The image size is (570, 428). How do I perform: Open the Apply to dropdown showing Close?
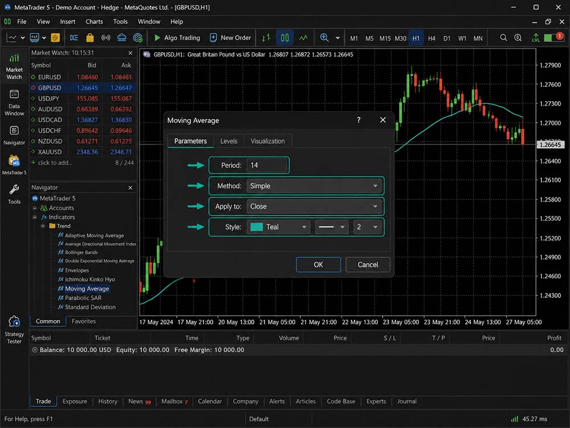coord(315,207)
